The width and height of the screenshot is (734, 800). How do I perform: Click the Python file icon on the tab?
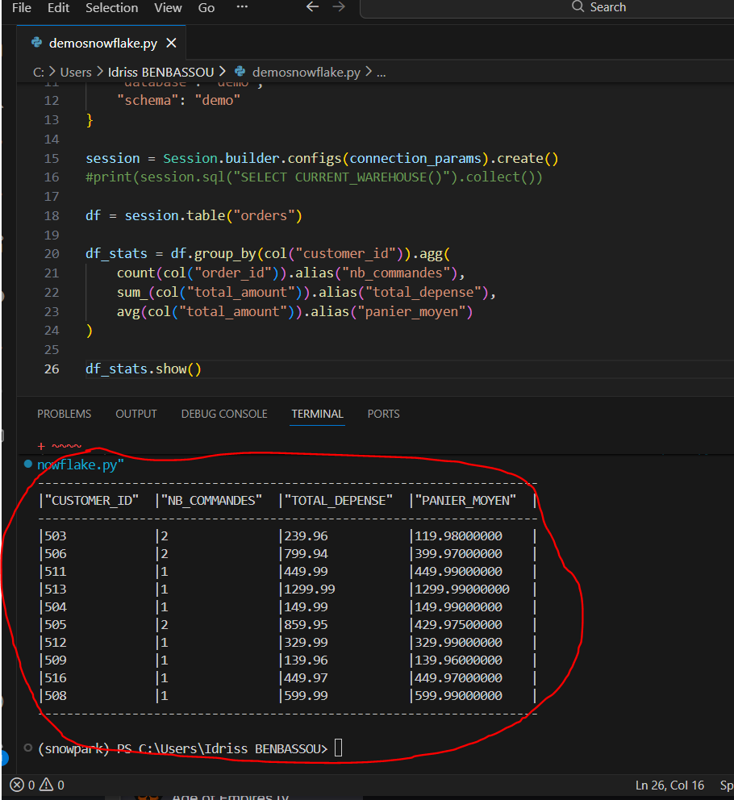tap(36, 44)
